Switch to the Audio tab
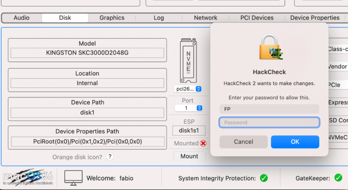The width and height of the screenshot is (348, 190). click(x=22, y=18)
